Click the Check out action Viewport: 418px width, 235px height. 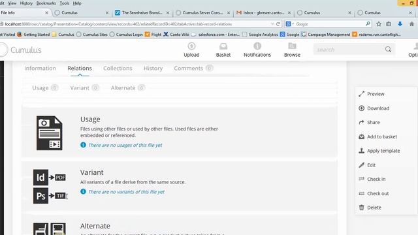tap(374, 193)
